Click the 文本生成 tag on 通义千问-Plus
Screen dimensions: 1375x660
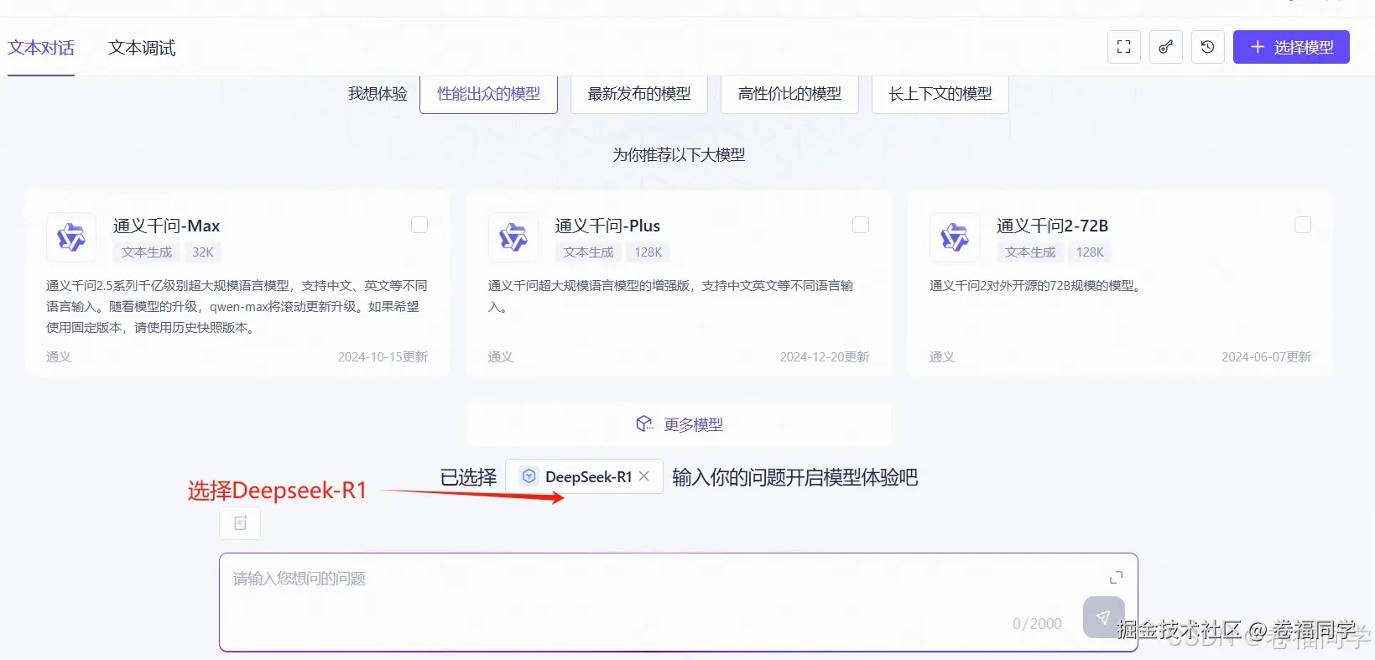[x=588, y=252]
